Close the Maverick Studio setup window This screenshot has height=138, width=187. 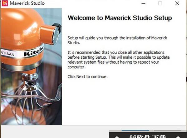pos(177,3)
